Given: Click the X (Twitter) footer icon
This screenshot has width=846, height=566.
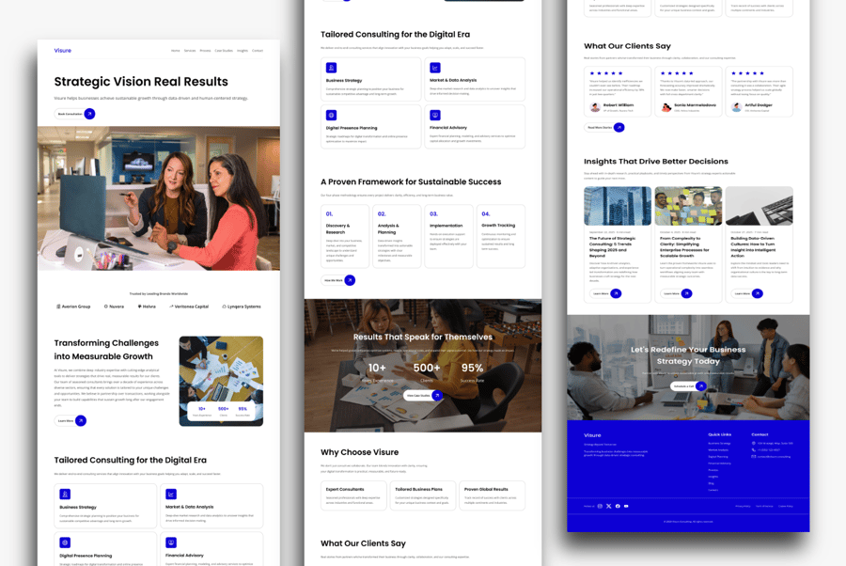Looking at the screenshot, I should (x=608, y=506).
